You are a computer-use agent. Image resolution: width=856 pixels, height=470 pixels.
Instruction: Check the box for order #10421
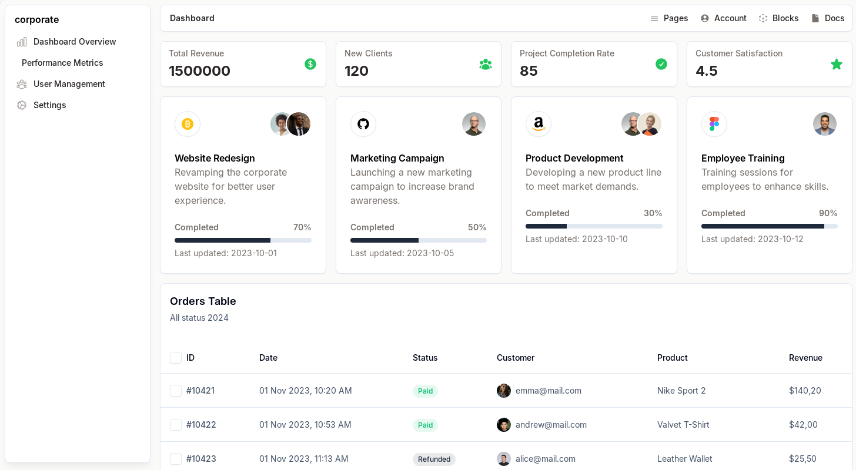coord(176,391)
